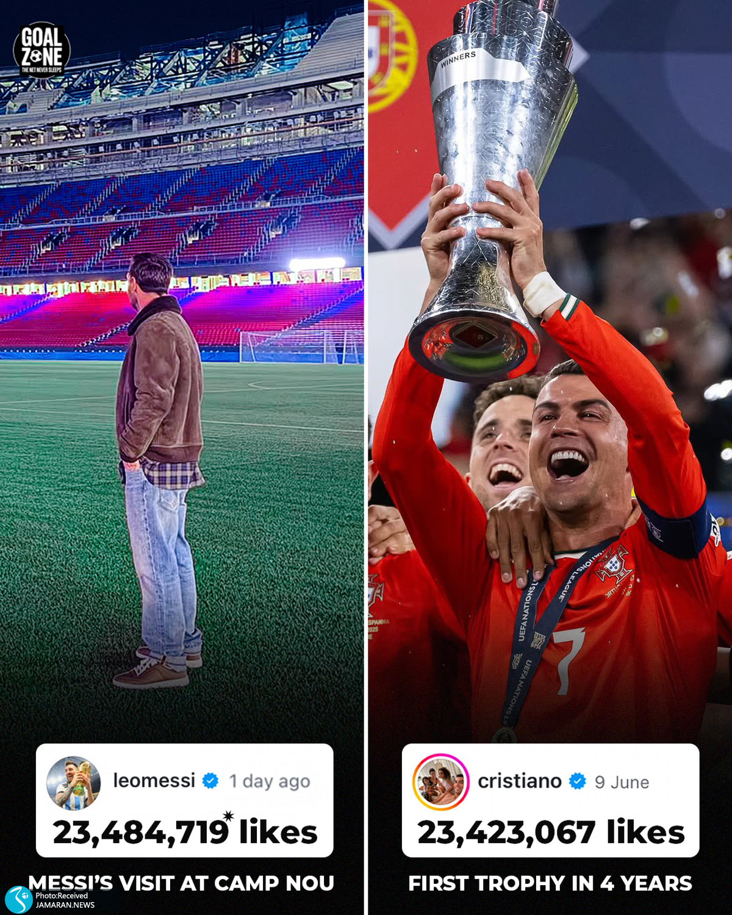The height and width of the screenshot is (915, 732).
Task: Click the Goal Zone logo badge
Action: click(41, 51)
